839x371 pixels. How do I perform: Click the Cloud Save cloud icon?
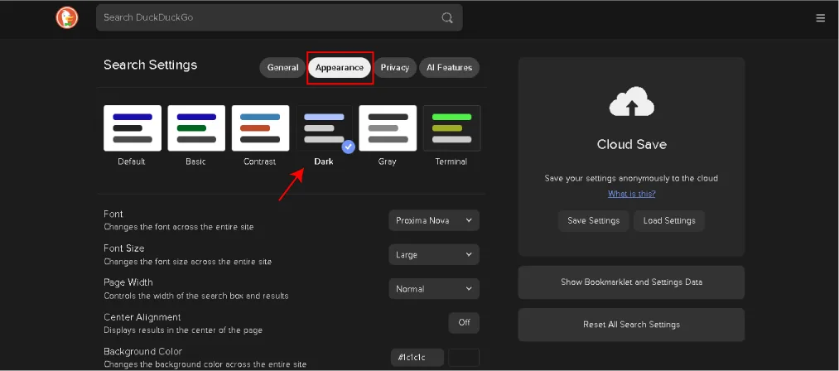pos(631,102)
